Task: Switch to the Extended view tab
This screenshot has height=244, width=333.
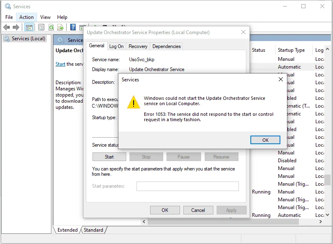Action: click(67, 230)
